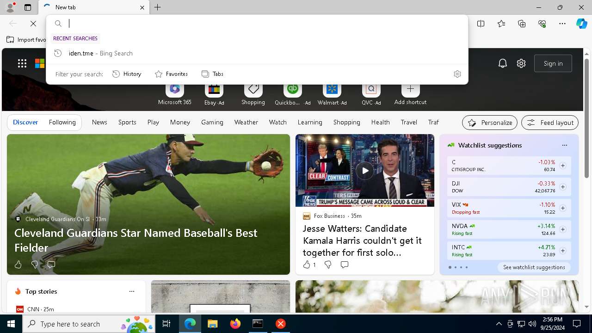Screen dimensions: 592x333
Task: Add VIX to watchlist
Action: pyautogui.click(x=562, y=208)
